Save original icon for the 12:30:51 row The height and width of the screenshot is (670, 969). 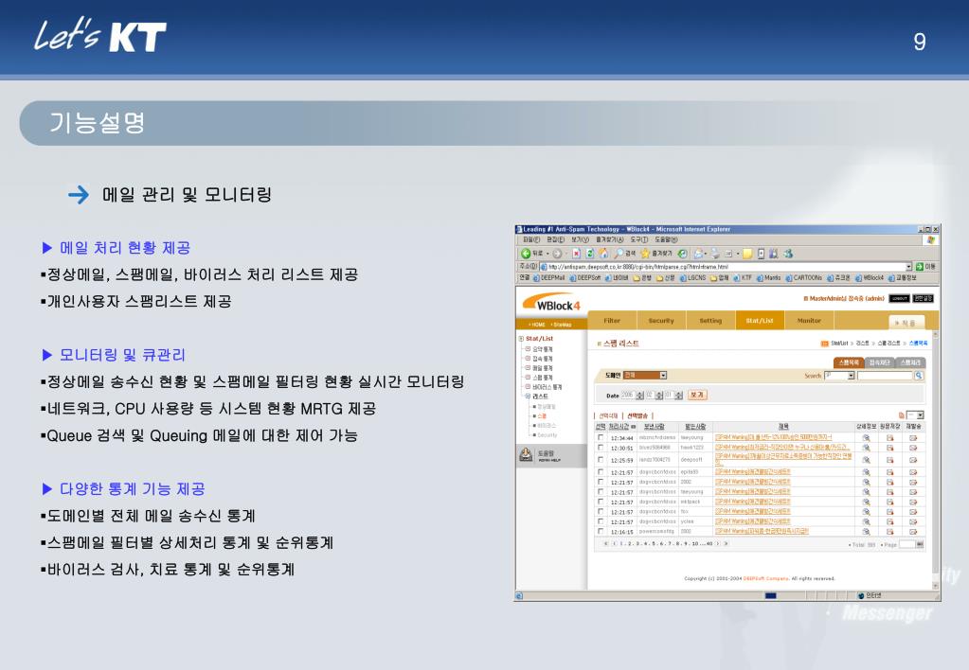pyautogui.click(x=889, y=448)
